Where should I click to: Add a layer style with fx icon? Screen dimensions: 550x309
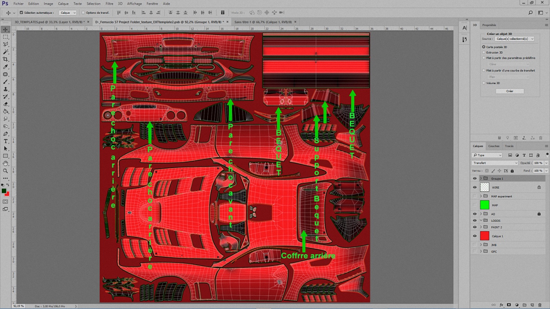[502, 305]
